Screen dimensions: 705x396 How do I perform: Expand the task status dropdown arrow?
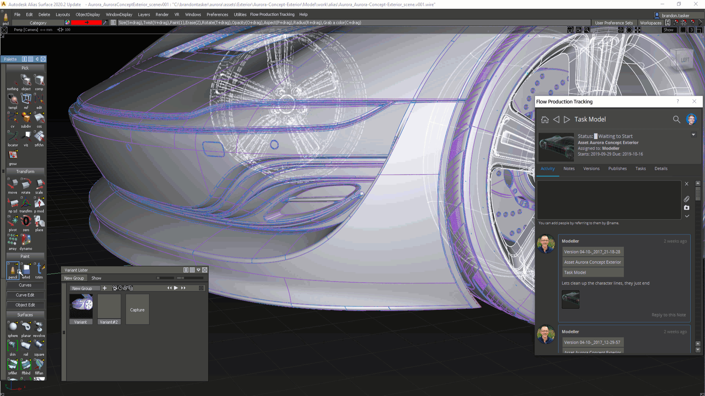pos(693,135)
